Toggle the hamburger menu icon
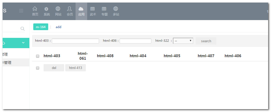Viewport: 271px width, 112px height. click(21, 11)
